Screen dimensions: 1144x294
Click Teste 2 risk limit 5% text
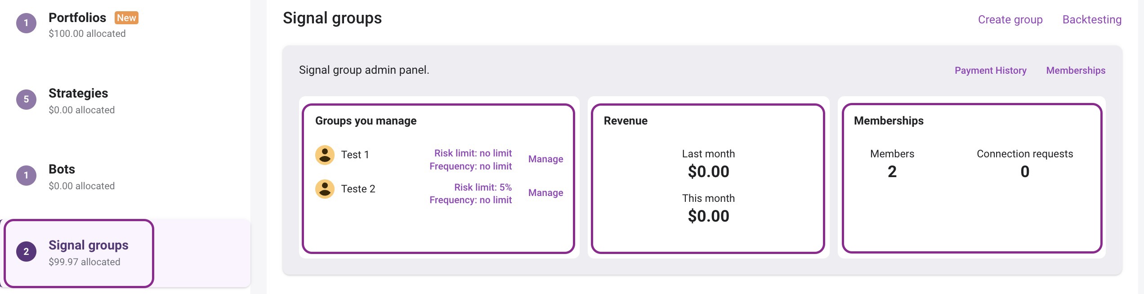click(483, 187)
